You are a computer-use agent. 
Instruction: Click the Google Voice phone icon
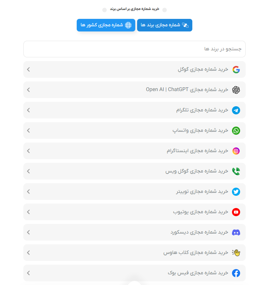point(236,171)
